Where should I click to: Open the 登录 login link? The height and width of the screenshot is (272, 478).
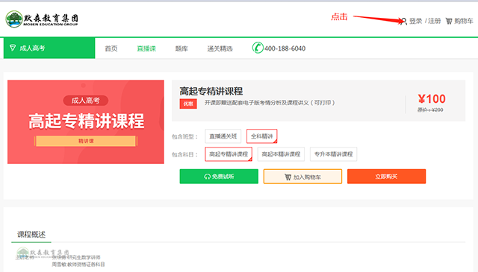(415, 21)
